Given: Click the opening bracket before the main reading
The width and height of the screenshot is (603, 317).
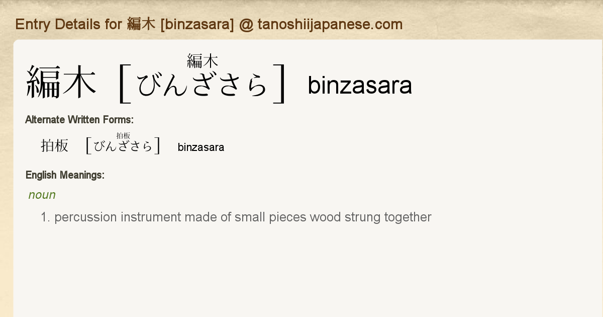Looking at the screenshot, I should tap(124, 84).
